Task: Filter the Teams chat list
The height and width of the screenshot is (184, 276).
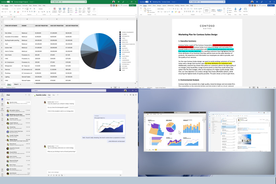Action: 26,95
